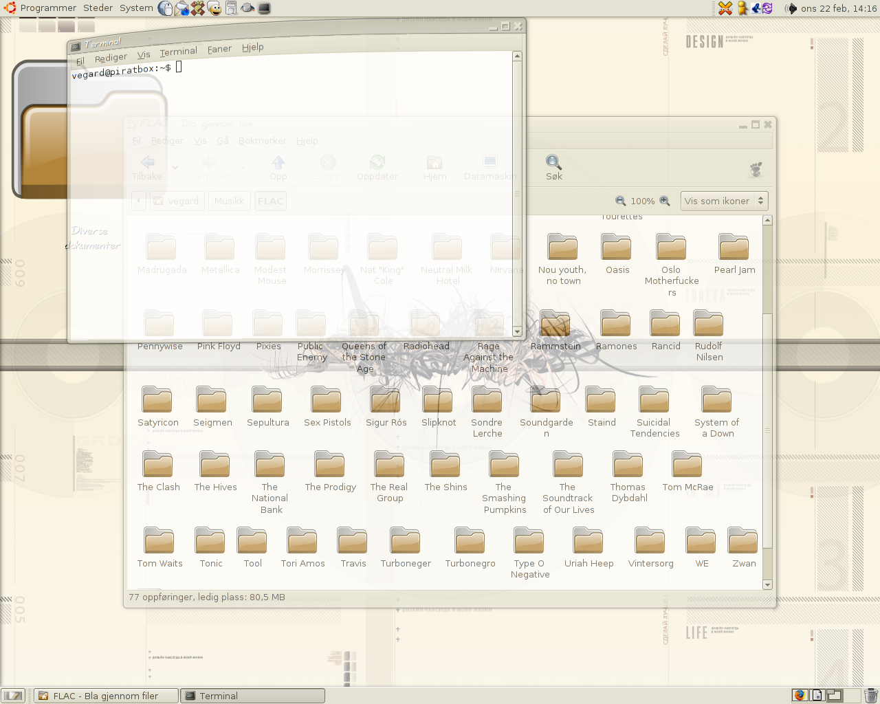This screenshot has width=880, height=704.
Task: Click the Søk search toolbar icon
Action: point(554,168)
